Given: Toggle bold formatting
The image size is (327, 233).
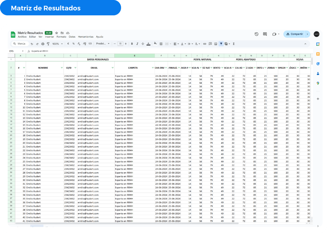Looking at the screenshot, I should 132,44.
